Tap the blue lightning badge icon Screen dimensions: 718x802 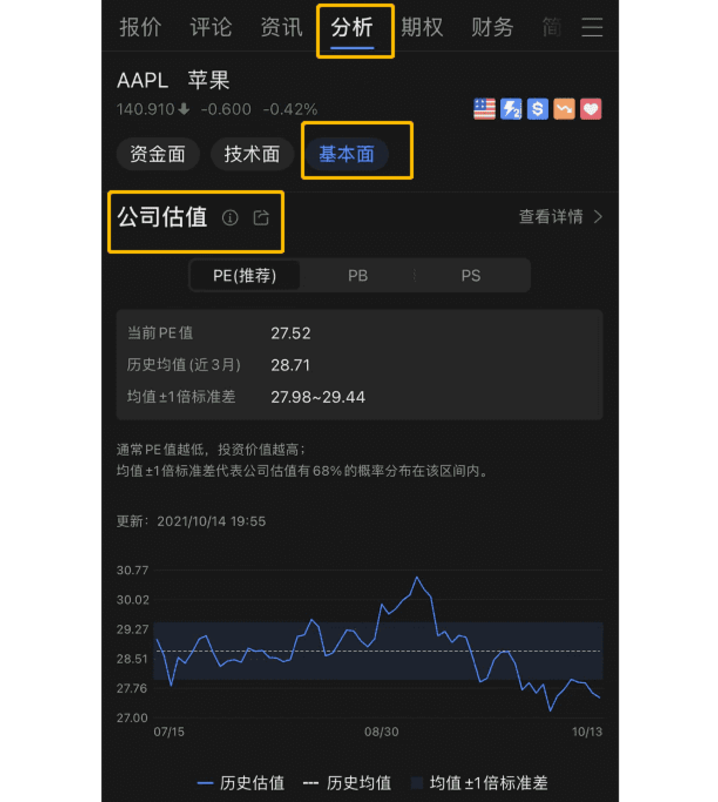tap(511, 109)
